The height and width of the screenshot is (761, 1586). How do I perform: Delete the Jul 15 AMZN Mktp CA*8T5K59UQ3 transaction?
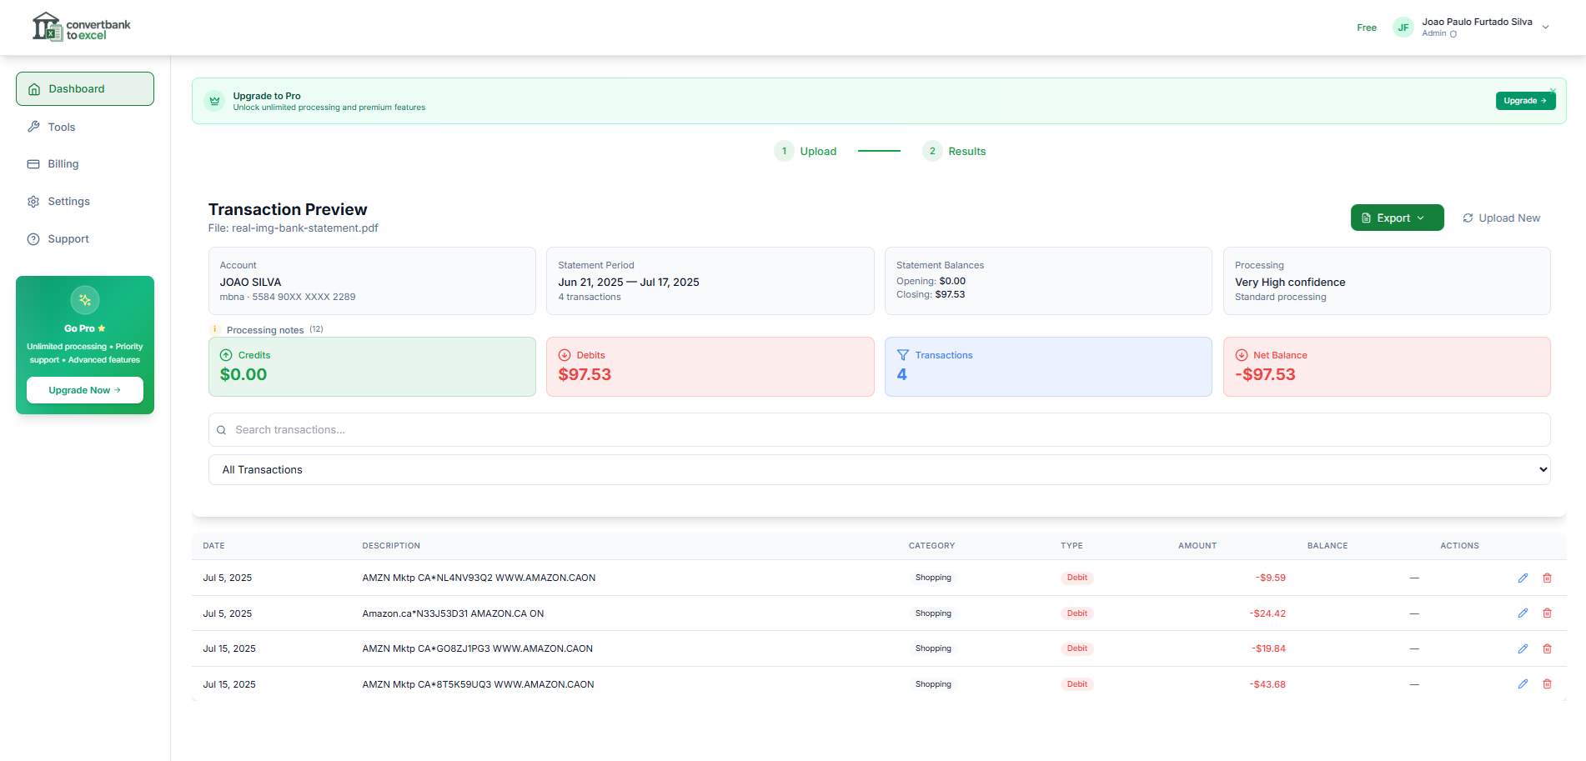1548,683
